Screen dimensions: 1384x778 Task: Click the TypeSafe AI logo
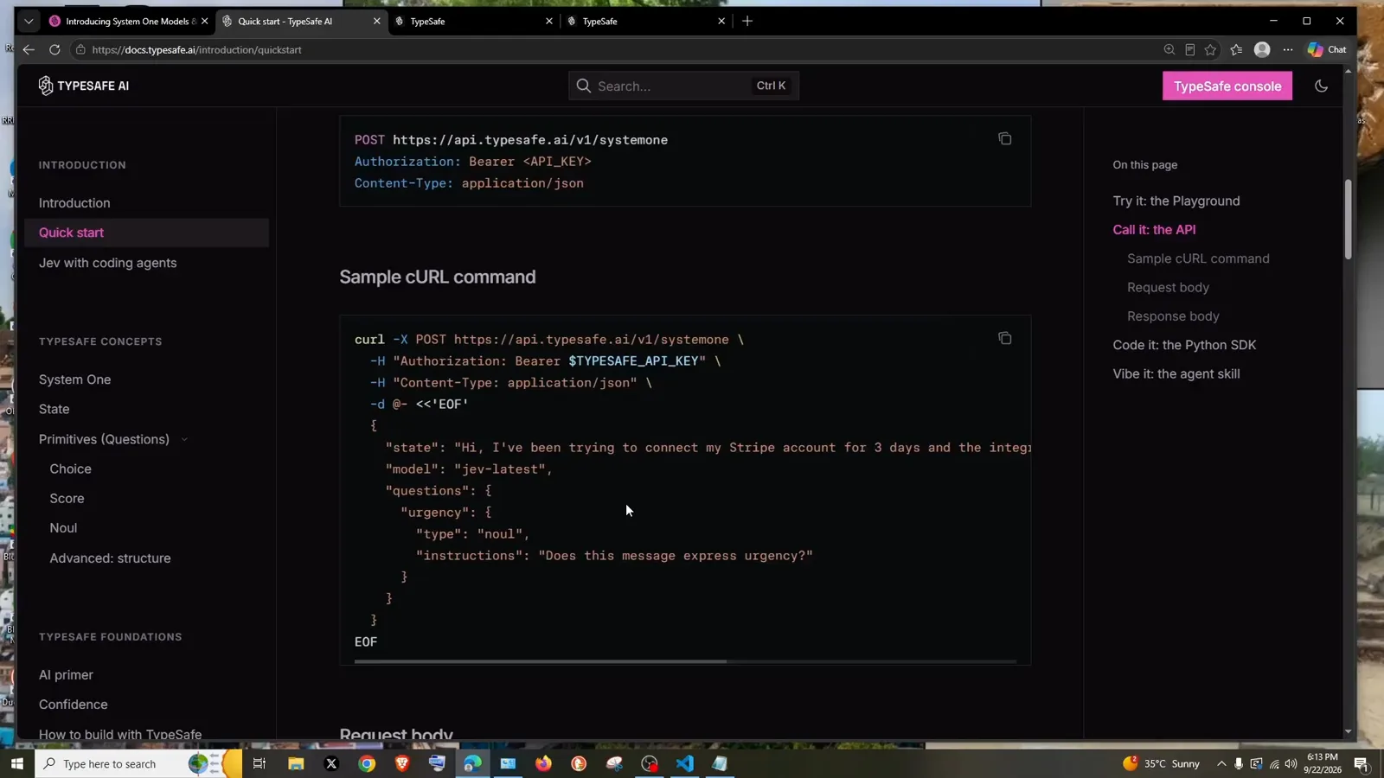pos(84,86)
